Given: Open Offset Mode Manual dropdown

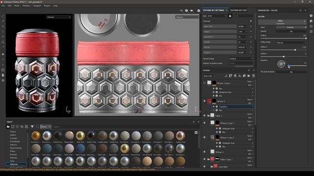Looking at the screenshot, I should pos(291,43).
